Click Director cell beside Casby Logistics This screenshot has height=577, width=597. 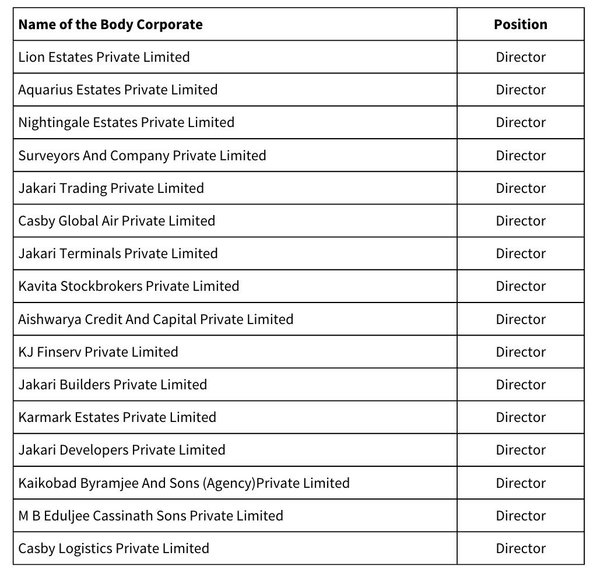[x=521, y=548]
